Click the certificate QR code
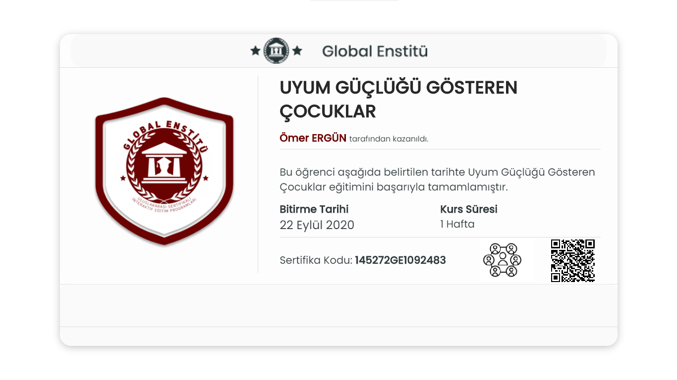 point(573,261)
